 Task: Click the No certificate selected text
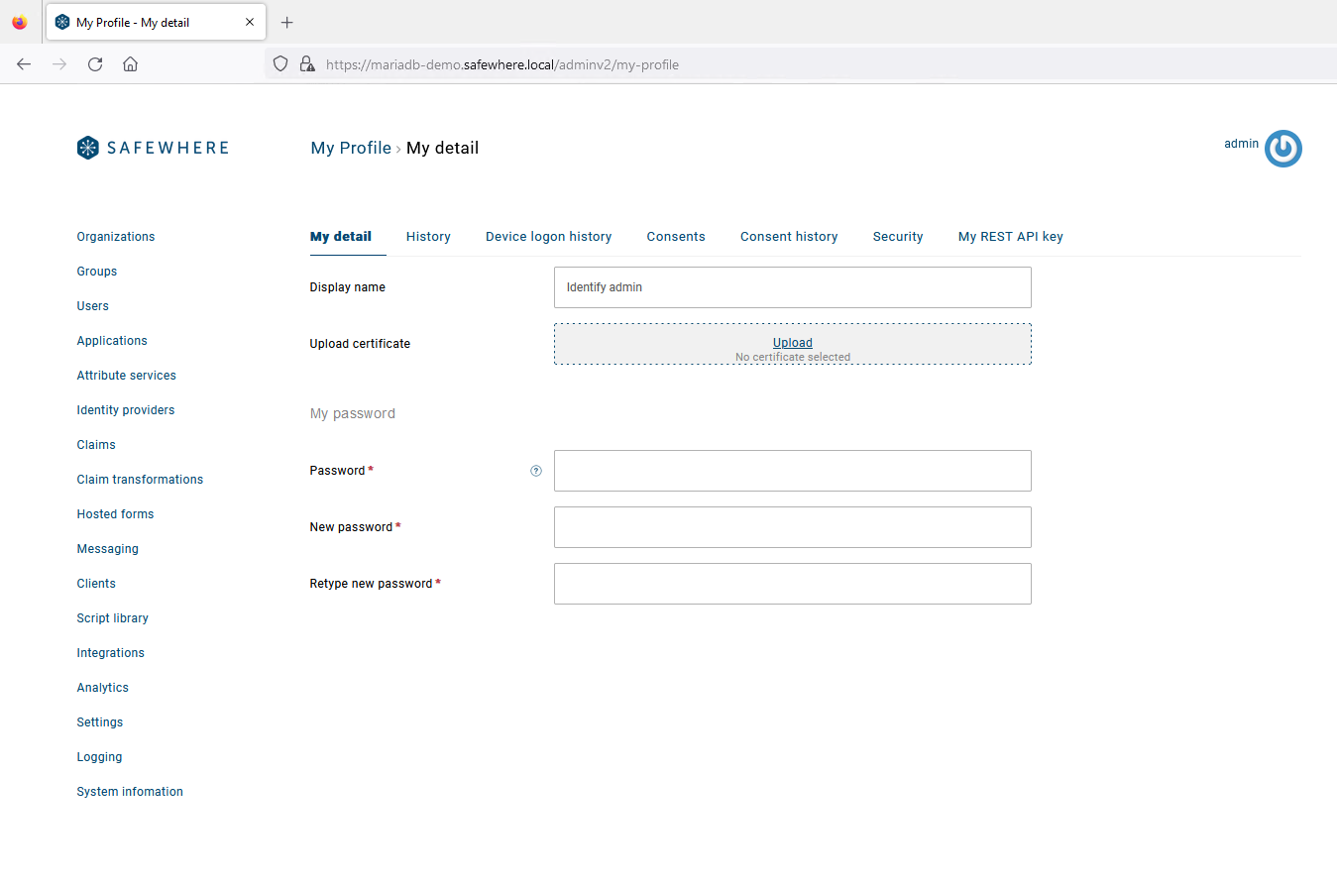(793, 357)
